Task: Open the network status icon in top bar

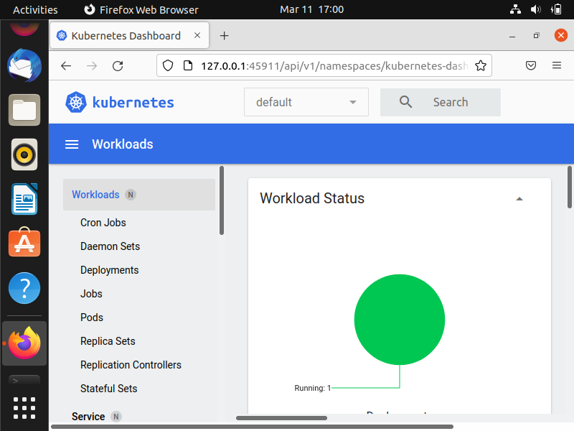Action: (515, 9)
